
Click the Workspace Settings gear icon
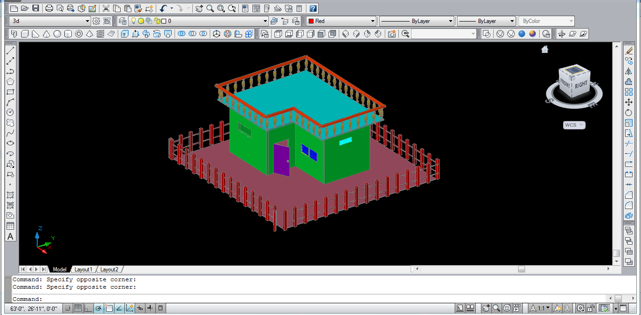(x=96, y=21)
